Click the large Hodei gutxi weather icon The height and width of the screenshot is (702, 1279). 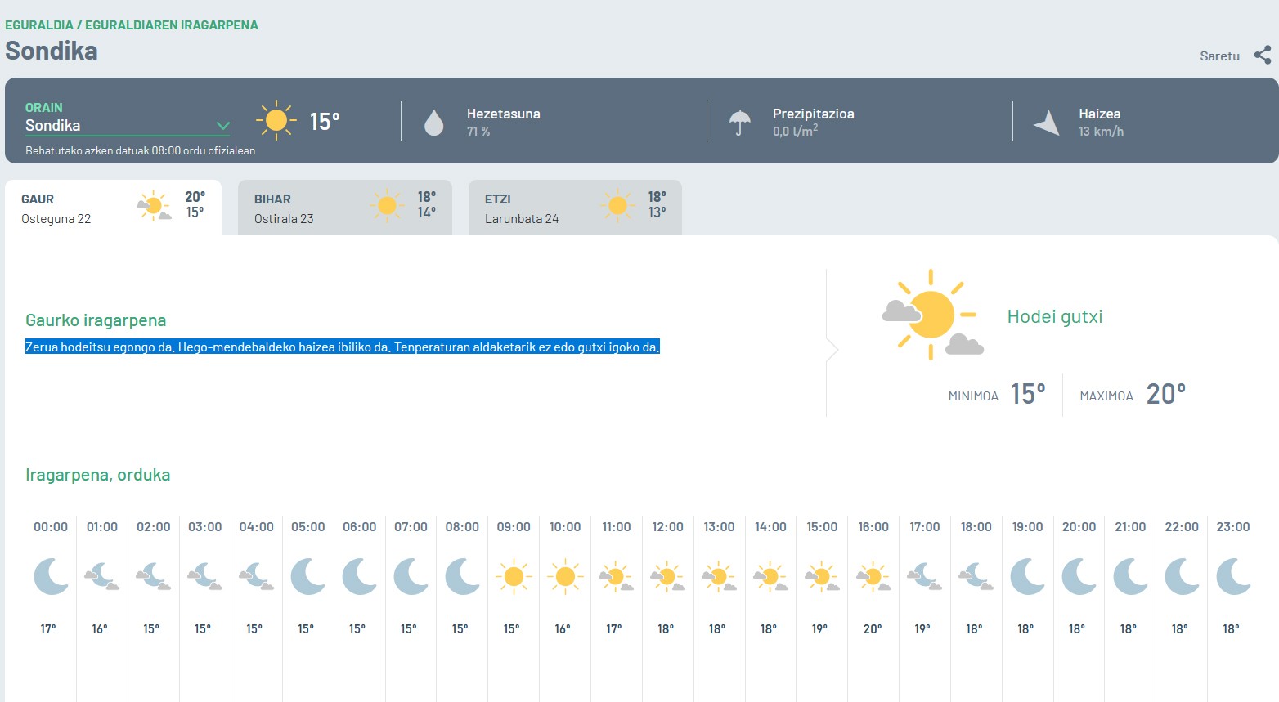931,315
